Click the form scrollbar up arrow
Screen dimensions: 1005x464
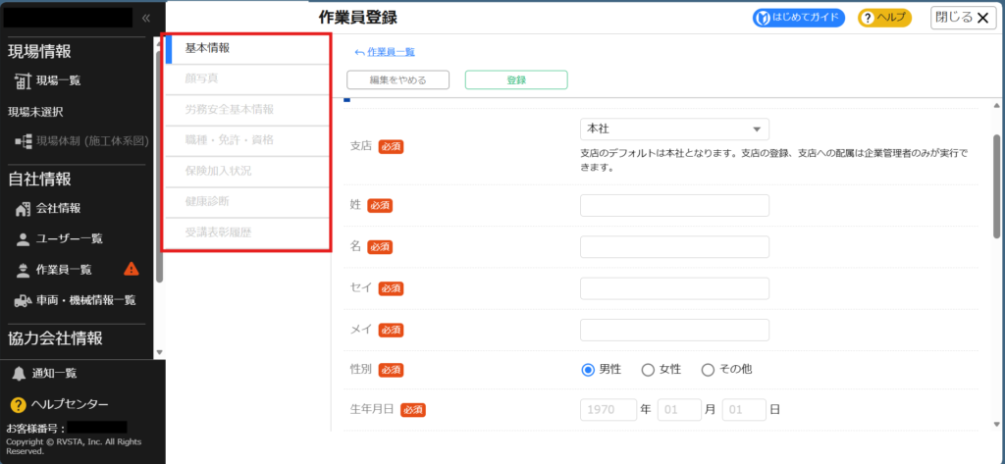[997, 105]
